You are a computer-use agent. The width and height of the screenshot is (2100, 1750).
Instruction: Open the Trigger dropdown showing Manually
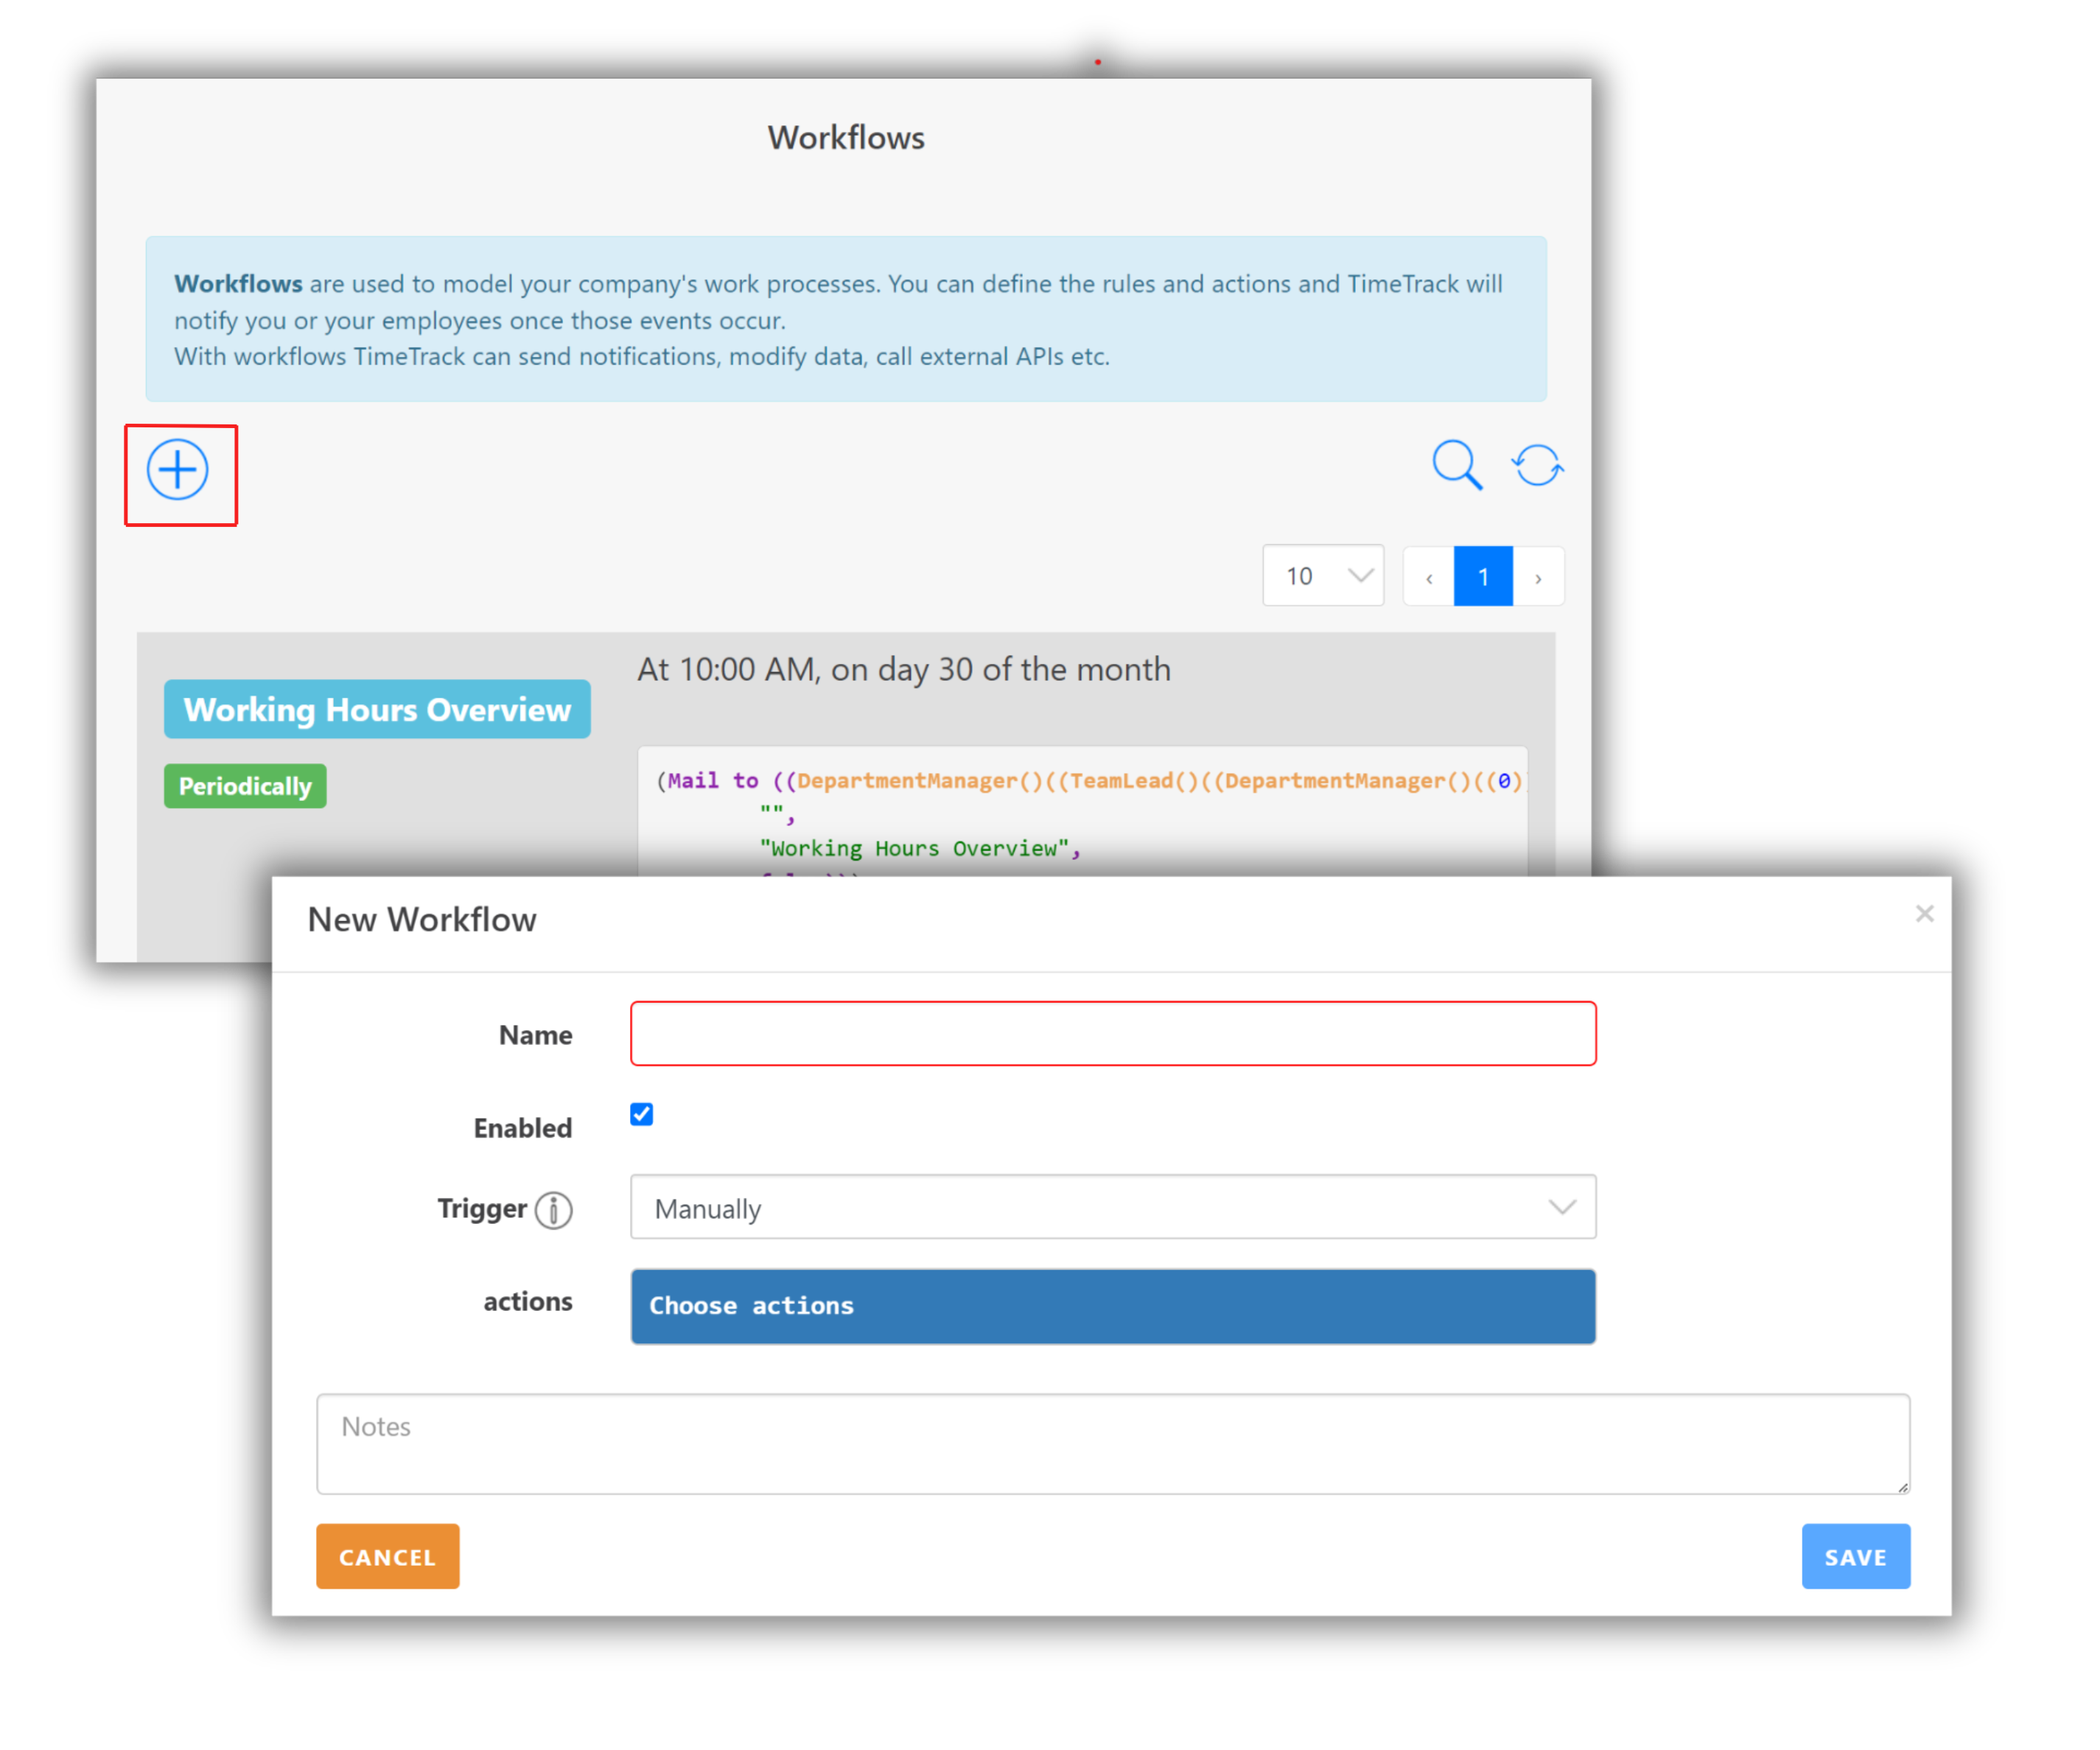click(1112, 1207)
